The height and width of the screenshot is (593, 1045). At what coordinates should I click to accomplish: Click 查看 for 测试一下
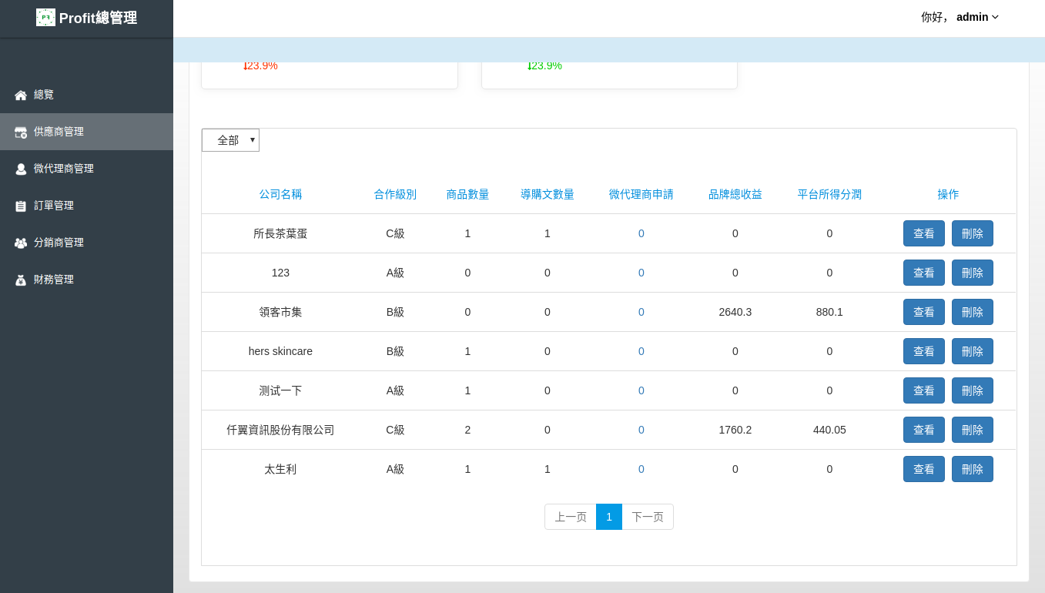coord(924,390)
